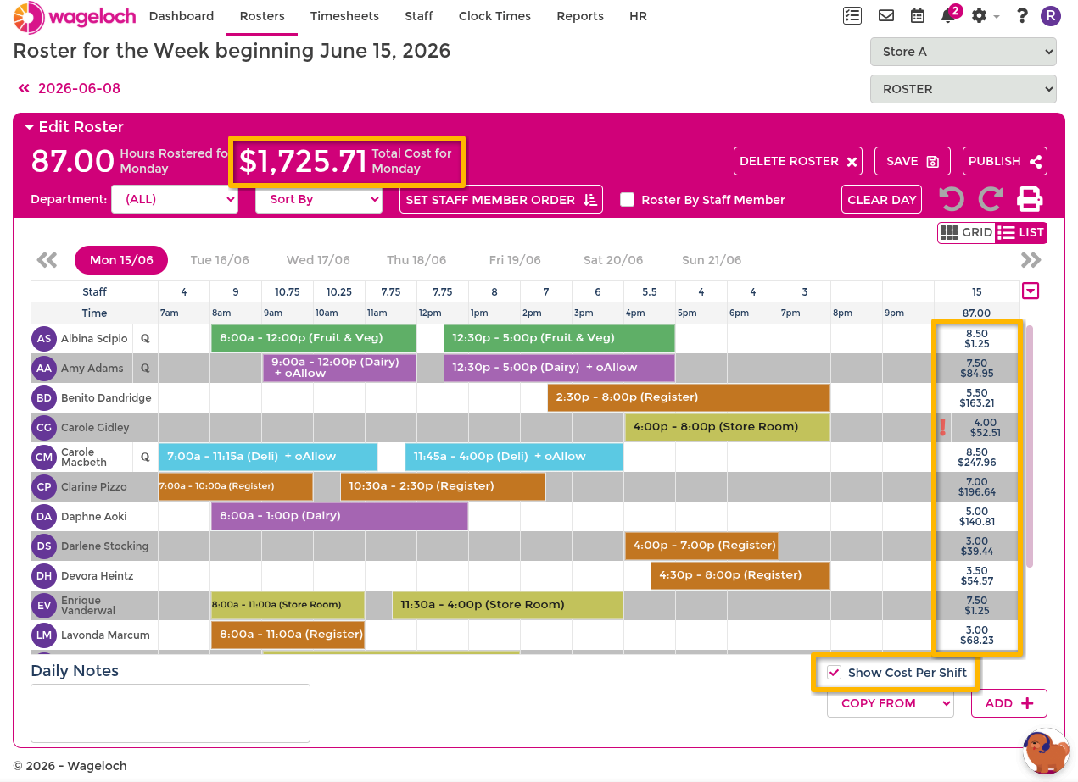
Task: Select the Sun 21/06 day tab
Action: click(712, 260)
